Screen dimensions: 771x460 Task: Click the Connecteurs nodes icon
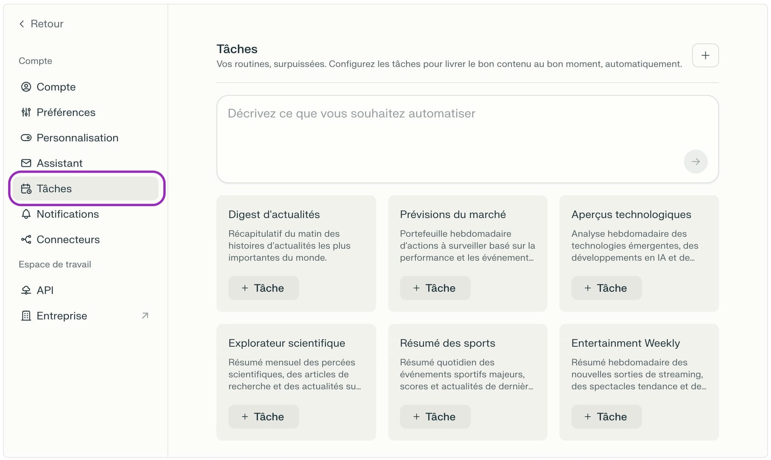point(26,239)
